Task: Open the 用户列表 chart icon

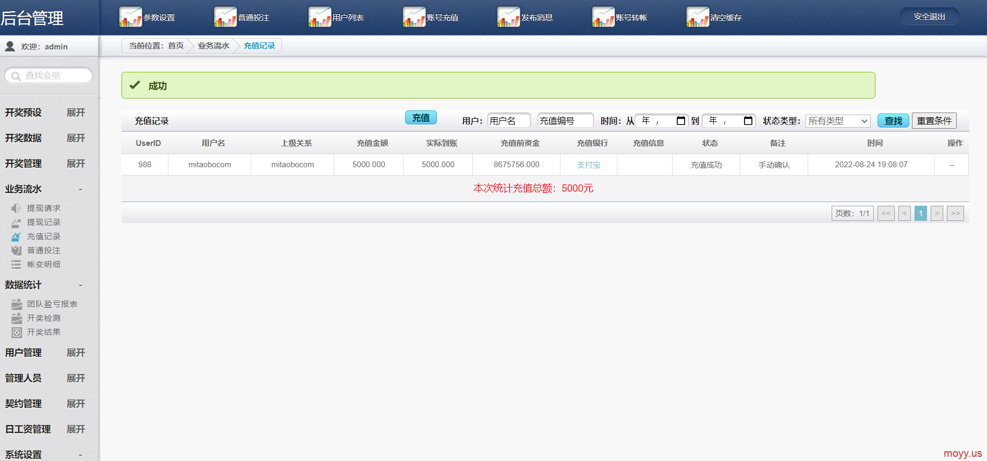Action: point(320,17)
